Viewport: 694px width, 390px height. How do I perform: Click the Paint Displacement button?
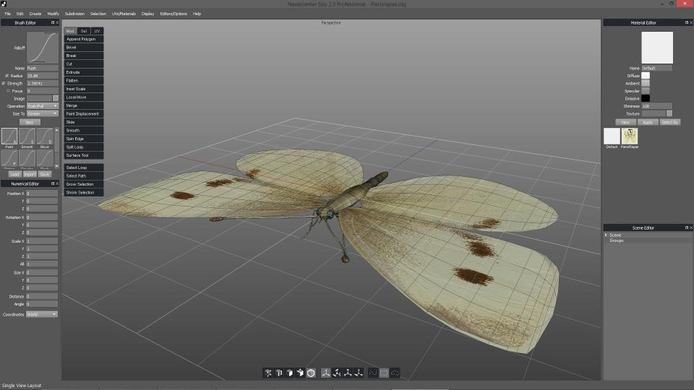tap(84, 113)
